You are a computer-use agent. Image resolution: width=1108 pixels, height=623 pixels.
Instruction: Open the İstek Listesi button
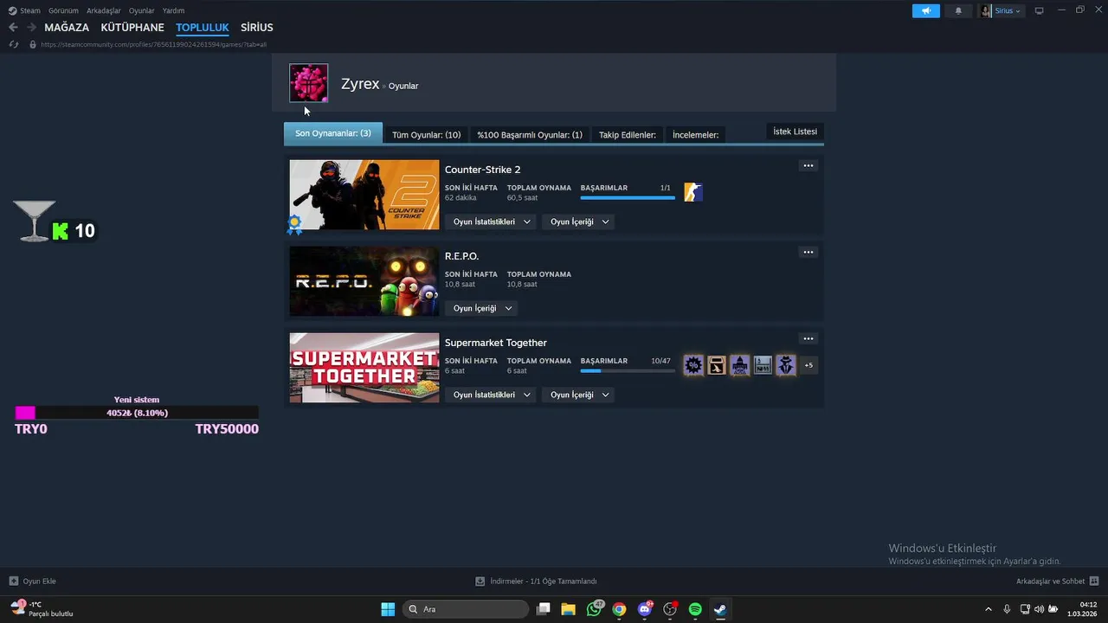pyautogui.click(x=795, y=132)
